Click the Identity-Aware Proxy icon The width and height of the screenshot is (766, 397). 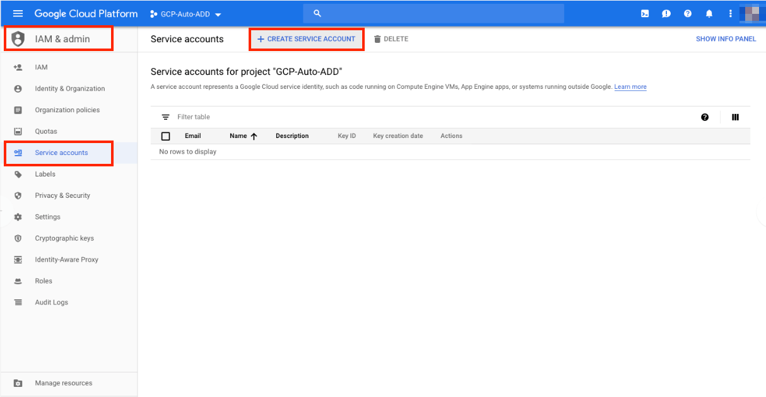18,260
